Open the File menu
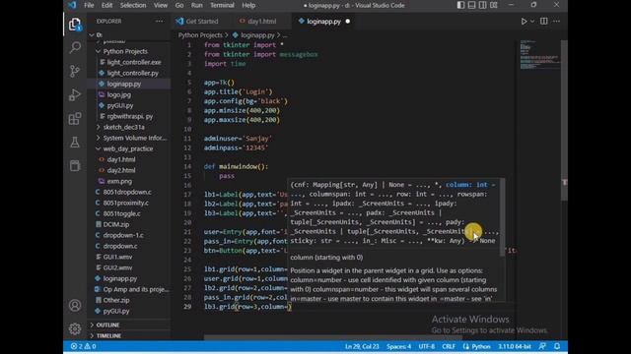Screen dimensions: 631x354 coord(89,5)
